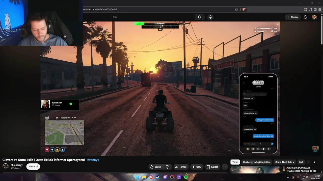
Task: Click the YouTube Ara search field
Action: click(x=152, y=17)
